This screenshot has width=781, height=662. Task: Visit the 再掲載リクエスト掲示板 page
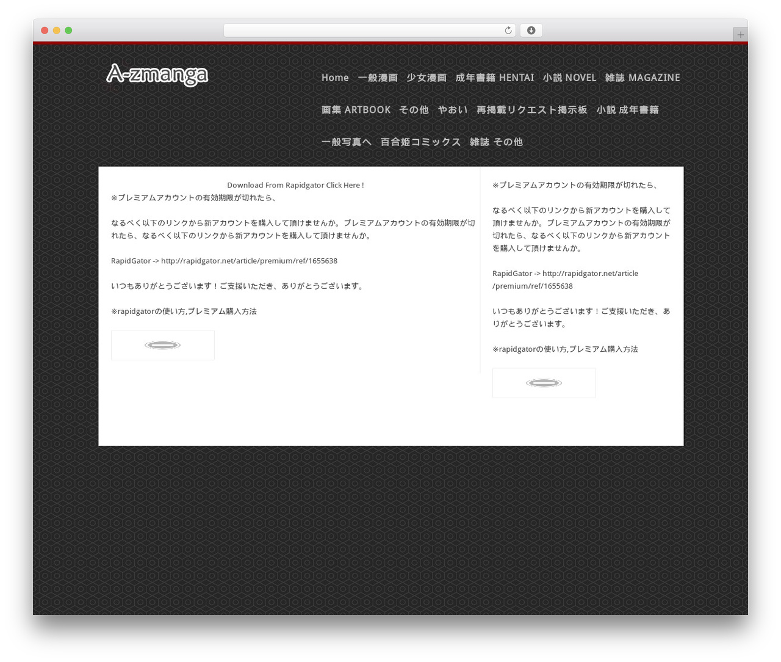(x=532, y=110)
